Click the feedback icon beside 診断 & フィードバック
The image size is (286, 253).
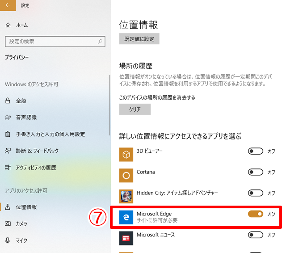tap(8, 151)
